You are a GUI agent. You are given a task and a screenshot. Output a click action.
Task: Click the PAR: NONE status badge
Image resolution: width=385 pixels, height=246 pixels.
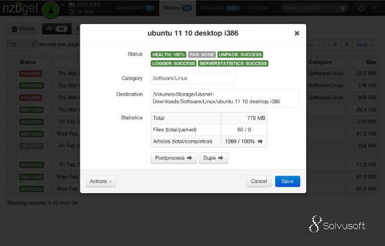pyautogui.click(x=202, y=54)
